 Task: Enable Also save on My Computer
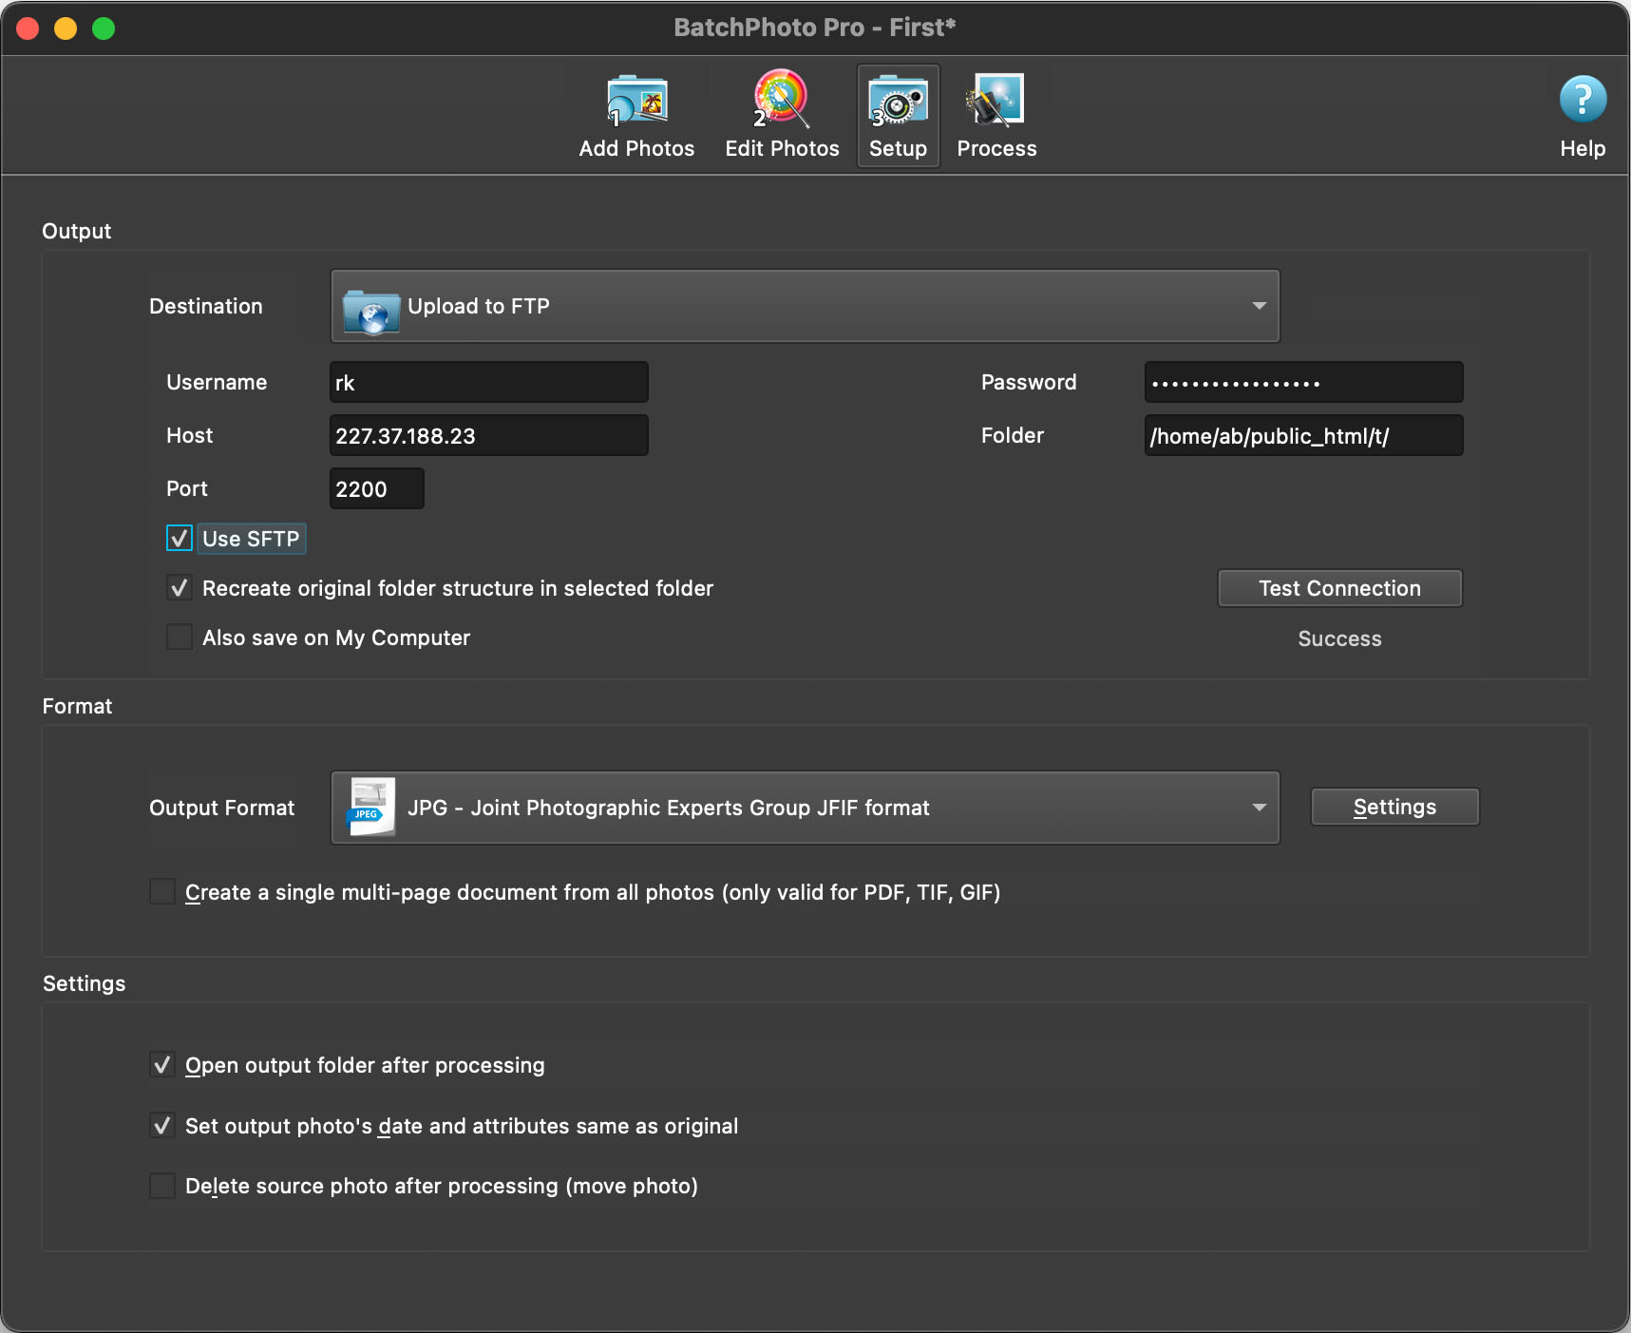pyautogui.click(x=180, y=638)
